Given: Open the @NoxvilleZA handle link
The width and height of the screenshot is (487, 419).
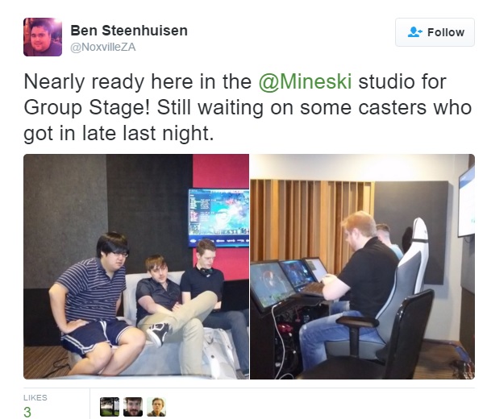Looking at the screenshot, I should (103, 48).
